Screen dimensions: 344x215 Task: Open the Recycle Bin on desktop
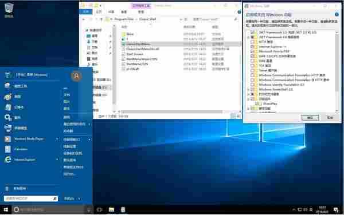point(9,10)
